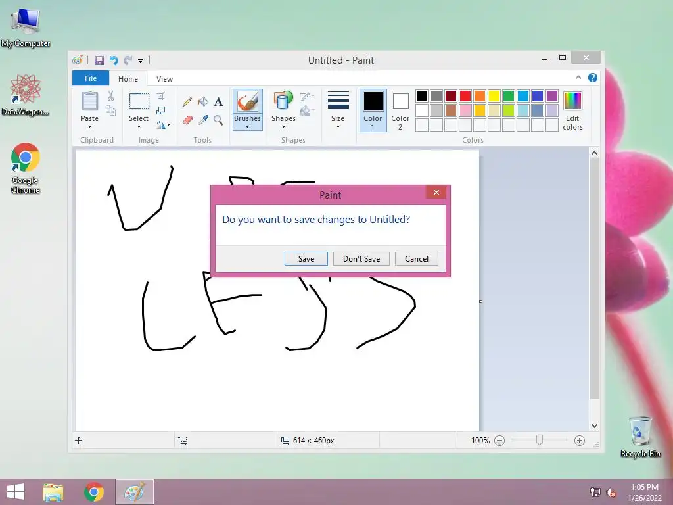Click the muted volume tray icon
The height and width of the screenshot is (505, 673).
pos(611,493)
